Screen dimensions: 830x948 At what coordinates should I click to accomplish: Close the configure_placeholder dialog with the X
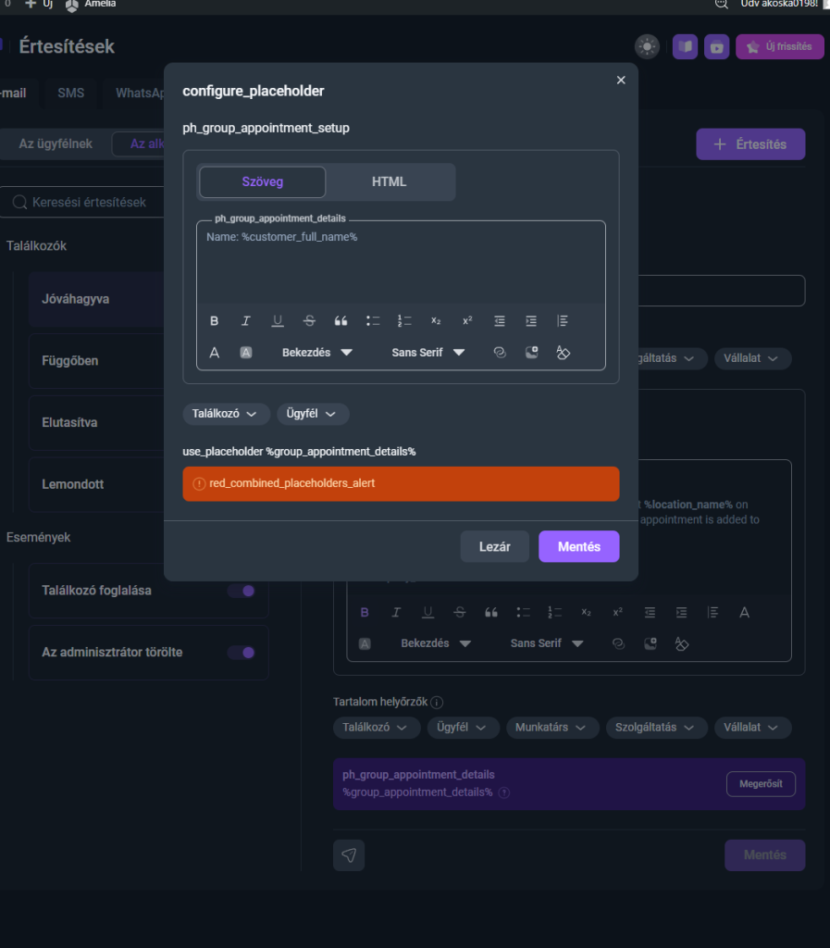(621, 81)
